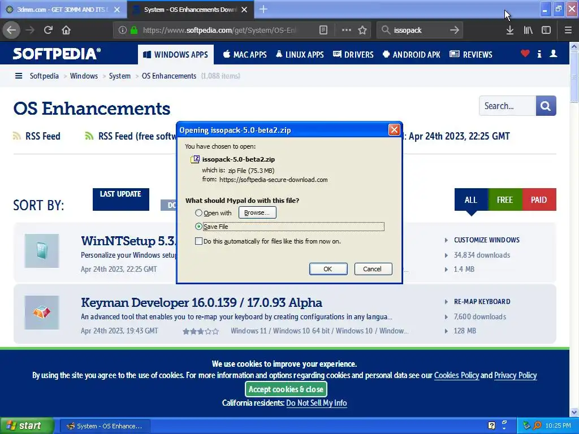Click the Softpedia page Search field
The height and width of the screenshot is (434, 579).
pos(507,106)
